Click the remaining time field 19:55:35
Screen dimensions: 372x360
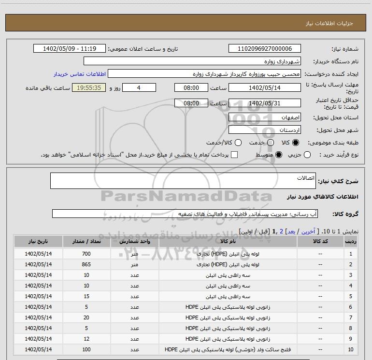click(89, 88)
